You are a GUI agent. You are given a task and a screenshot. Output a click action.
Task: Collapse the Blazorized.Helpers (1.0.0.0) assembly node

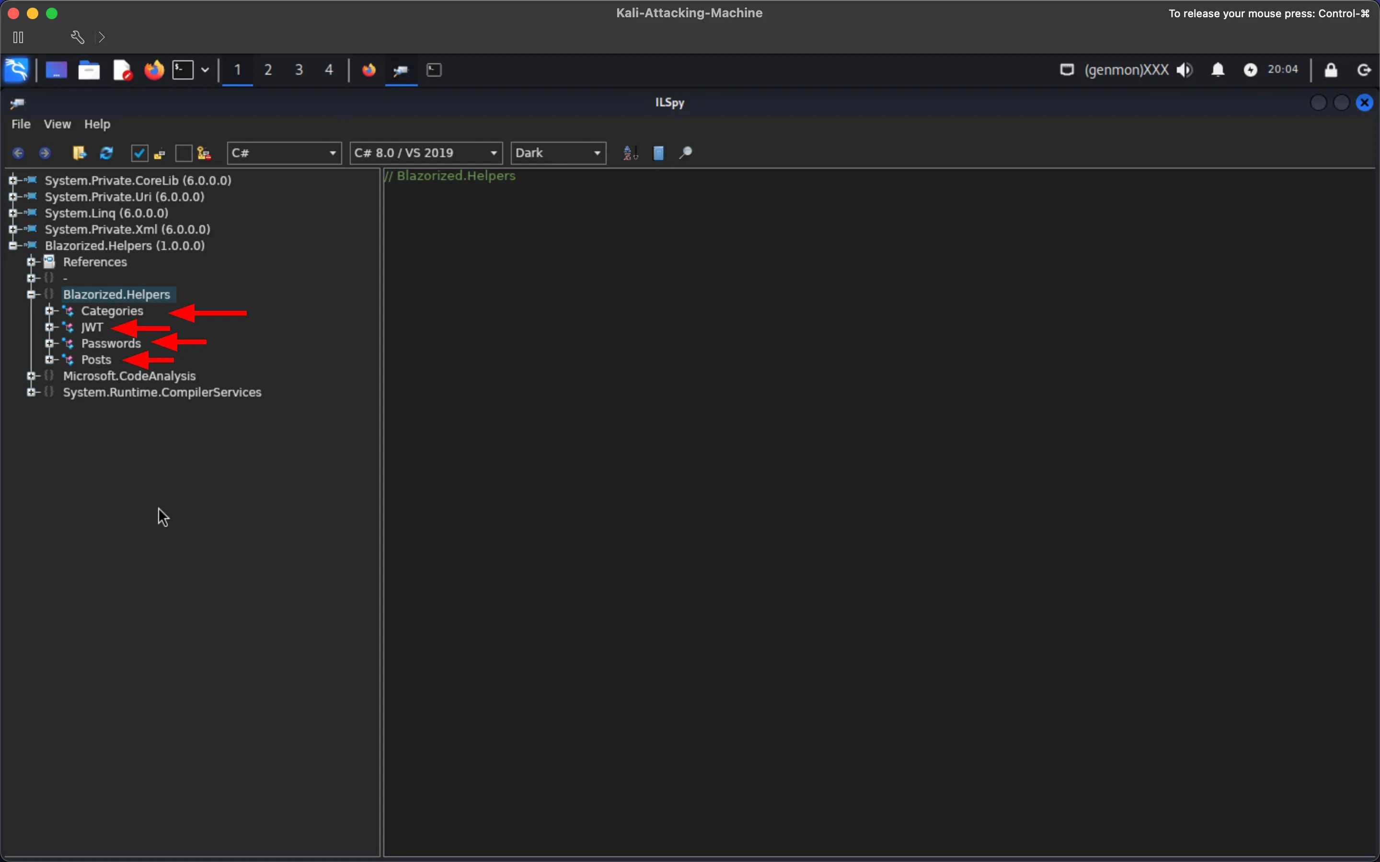pyautogui.click(x=12, y=246)
